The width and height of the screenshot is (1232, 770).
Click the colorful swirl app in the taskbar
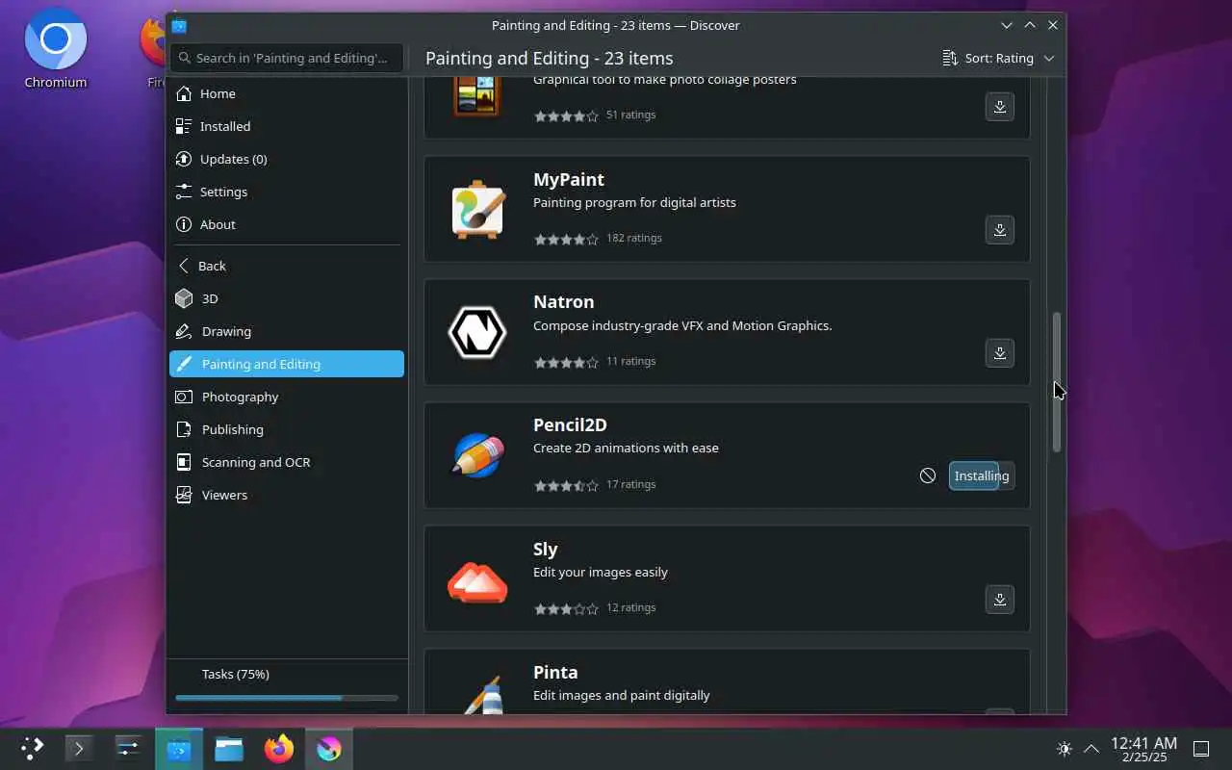pos(329,749)
